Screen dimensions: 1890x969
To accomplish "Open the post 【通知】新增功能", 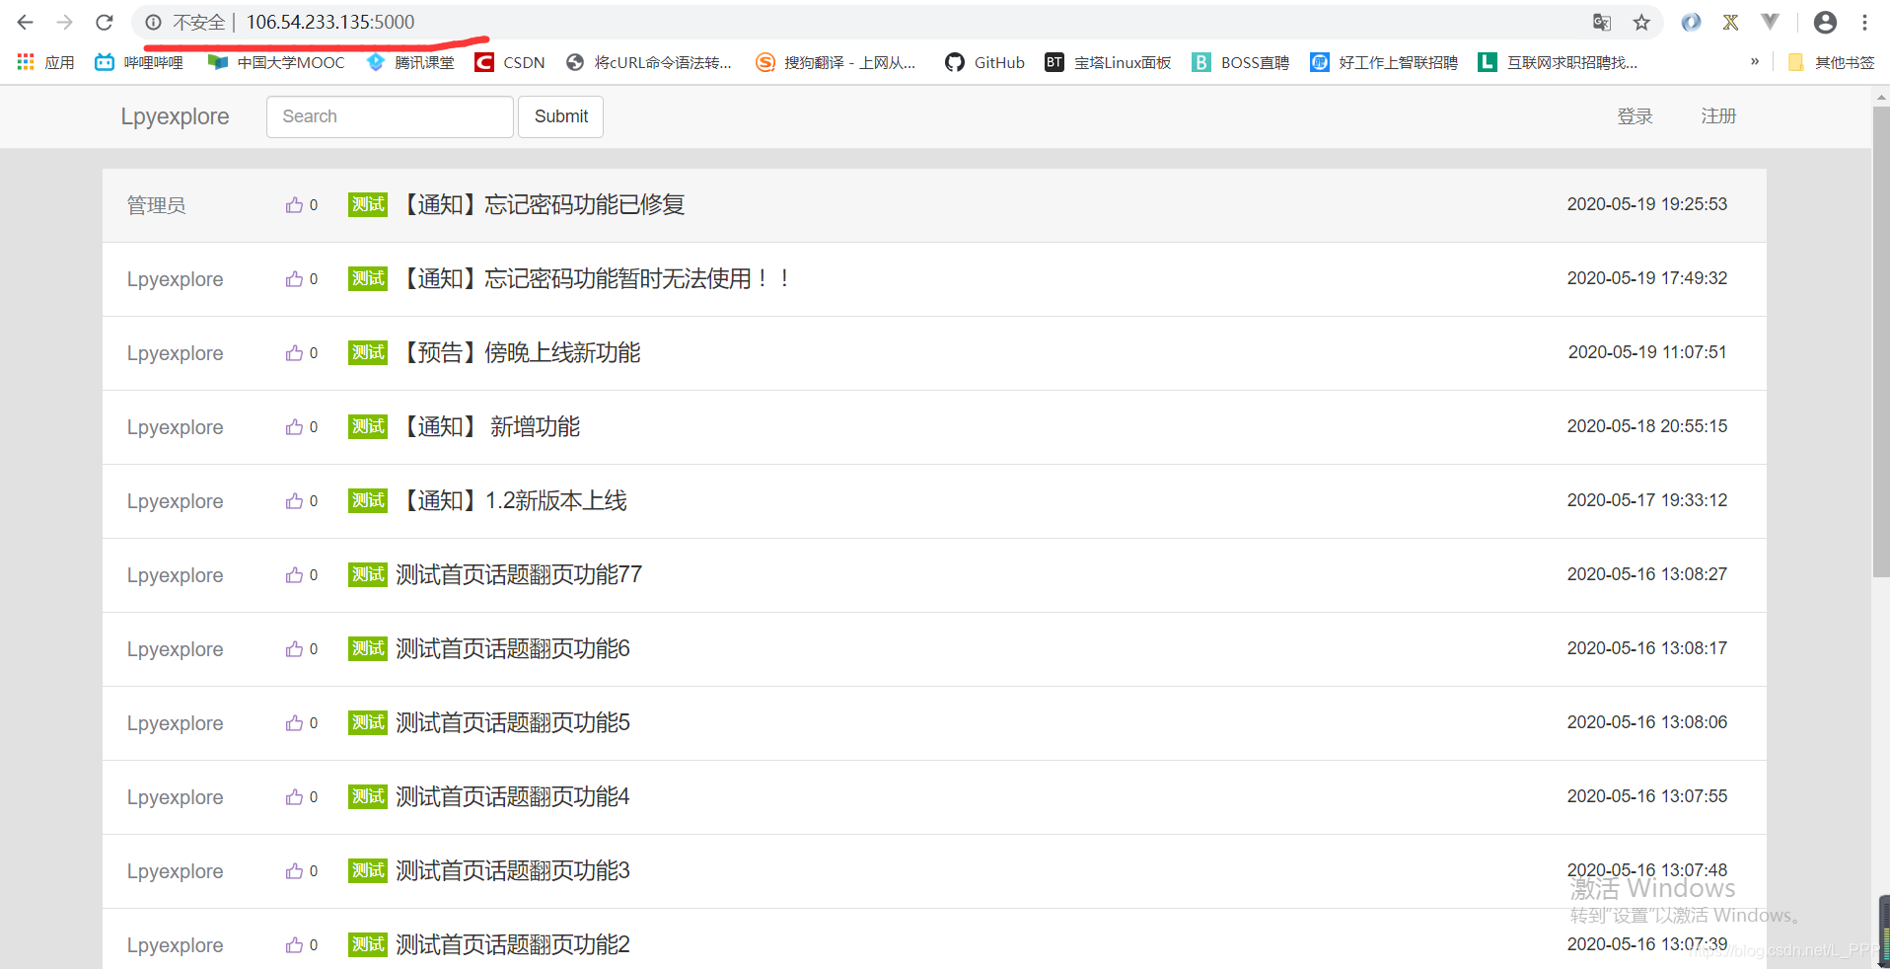I will [x=488, y=426].
